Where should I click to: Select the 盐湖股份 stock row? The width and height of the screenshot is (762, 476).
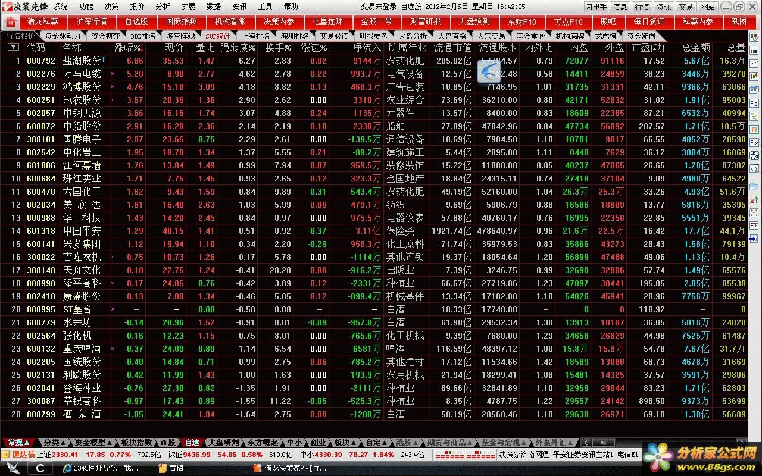374,61
